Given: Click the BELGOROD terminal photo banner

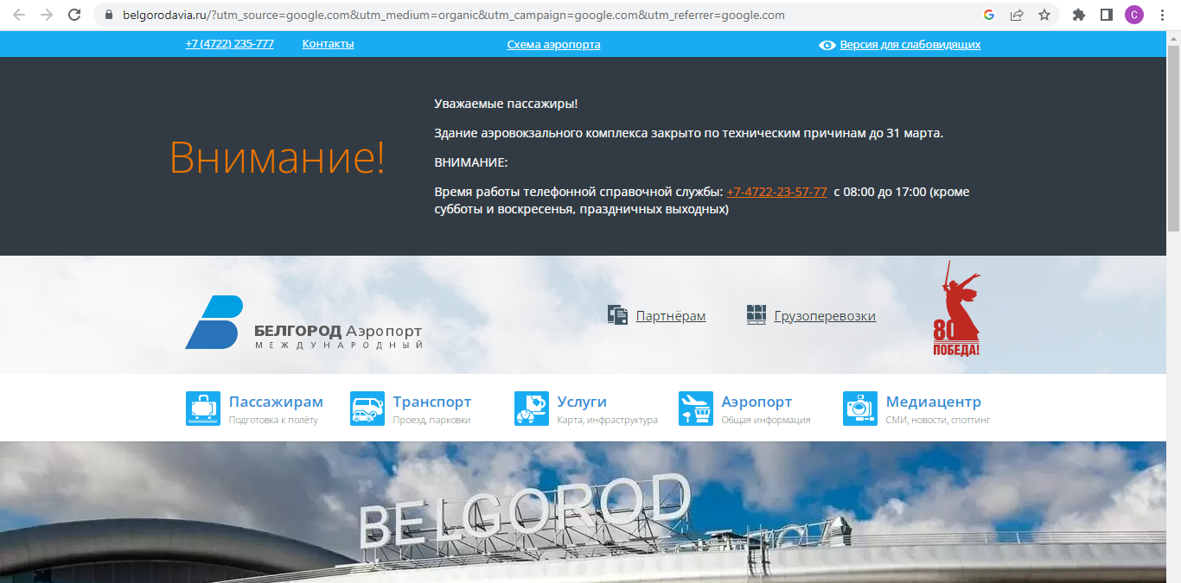Looking at the screenshot, I should [x=584, y=512].
